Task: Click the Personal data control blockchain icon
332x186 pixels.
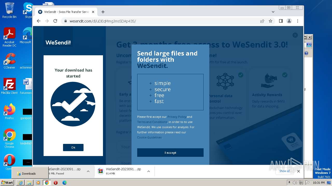Action: pos(225,81)
